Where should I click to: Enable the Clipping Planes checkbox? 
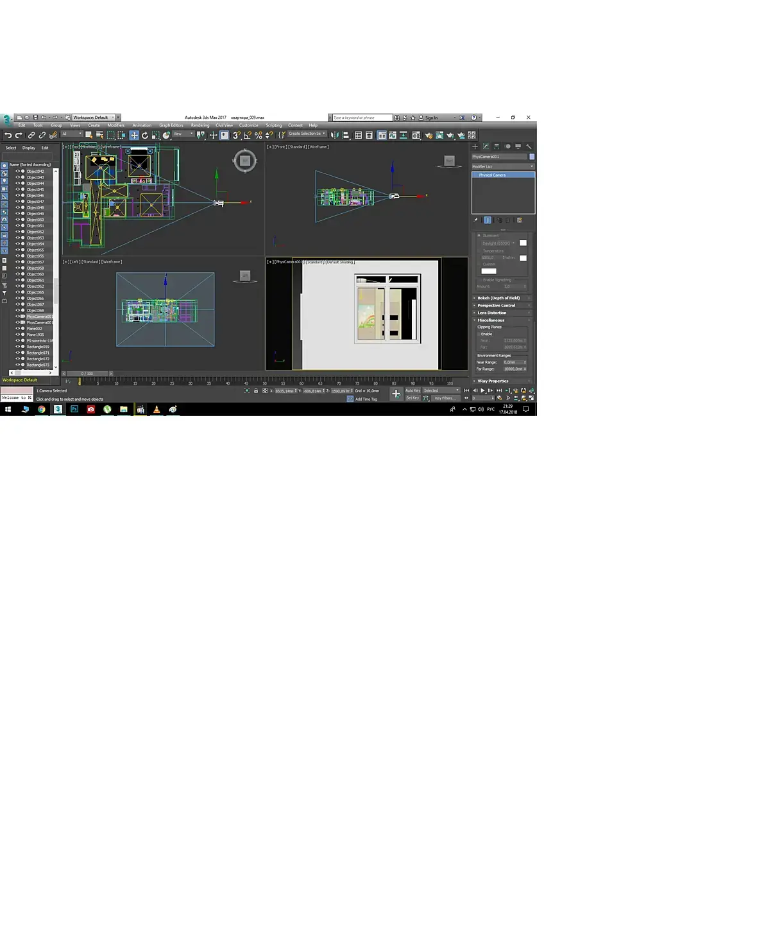479,334
